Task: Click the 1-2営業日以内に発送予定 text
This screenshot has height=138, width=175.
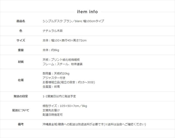Action: click(x=59, y=96)
